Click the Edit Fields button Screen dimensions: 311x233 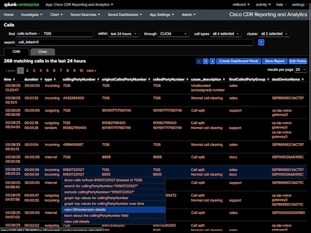click(298, 61)
